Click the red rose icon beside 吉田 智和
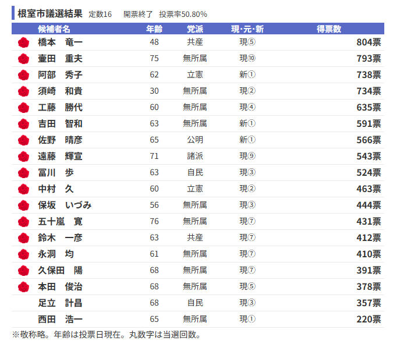Viewport: 393px width, 344px height. click(23, 124)
